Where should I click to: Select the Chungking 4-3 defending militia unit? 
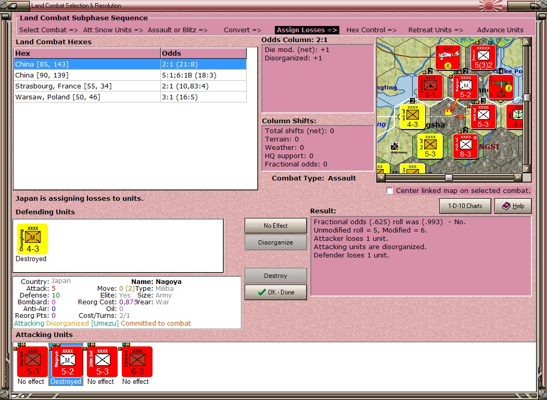coord(32,239)
